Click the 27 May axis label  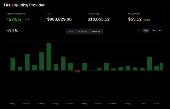pos(69,103)
